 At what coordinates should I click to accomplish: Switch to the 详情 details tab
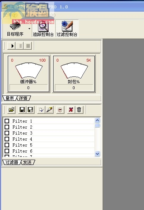click(x=23, y=98)
